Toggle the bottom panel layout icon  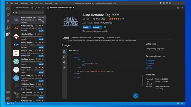pyautogui.click(x=164, y=3)
